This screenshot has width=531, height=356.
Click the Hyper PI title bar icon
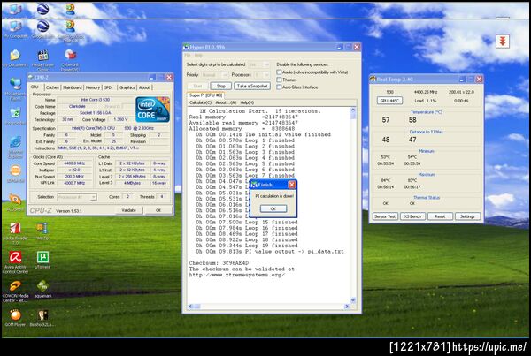point(186,47)
